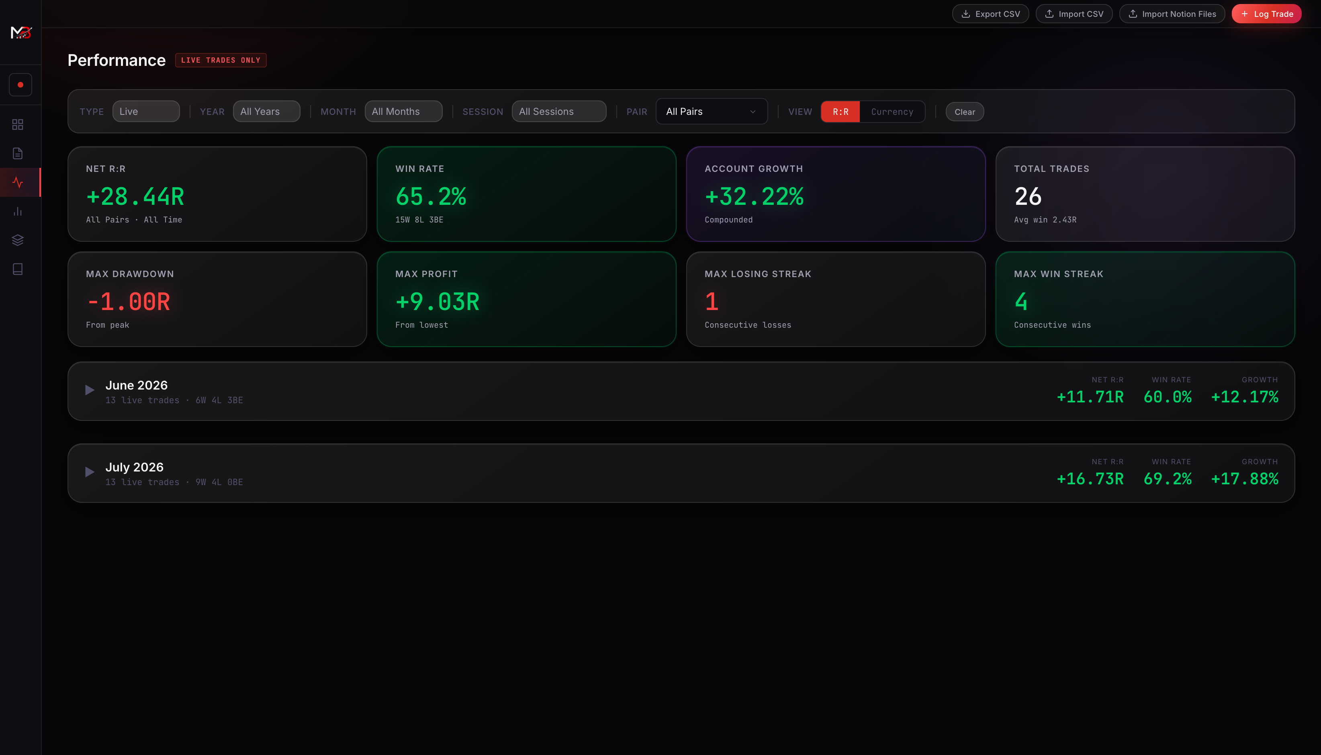Click the Max Win Streak card
This screenshot has height=755, width=1321.
[1145, 299]
